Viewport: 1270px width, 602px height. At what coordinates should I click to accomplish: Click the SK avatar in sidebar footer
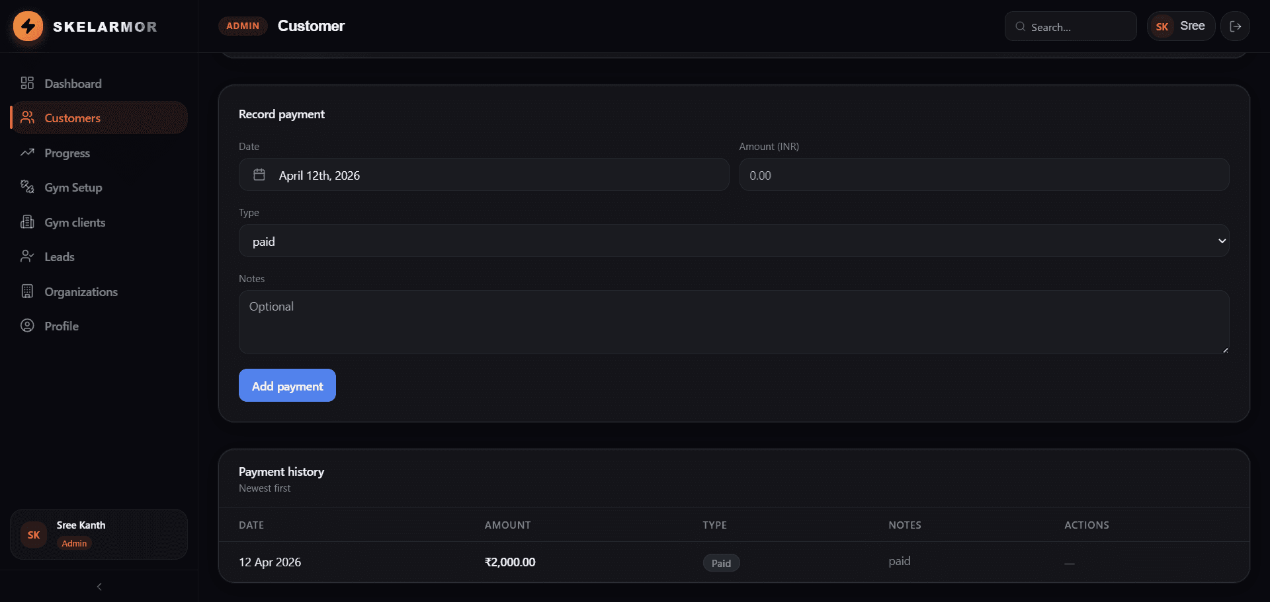34,535
